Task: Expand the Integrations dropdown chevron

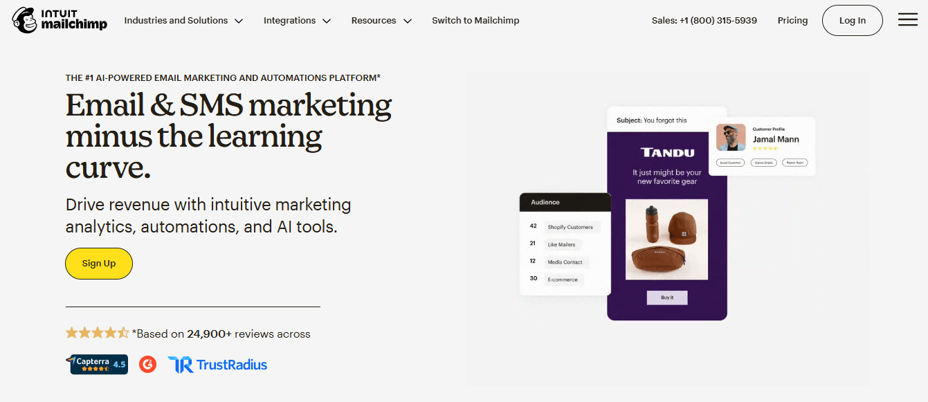Action: 327,21
